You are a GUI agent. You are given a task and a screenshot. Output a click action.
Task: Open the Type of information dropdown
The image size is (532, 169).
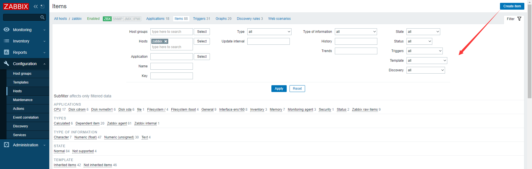coord(356,32)
